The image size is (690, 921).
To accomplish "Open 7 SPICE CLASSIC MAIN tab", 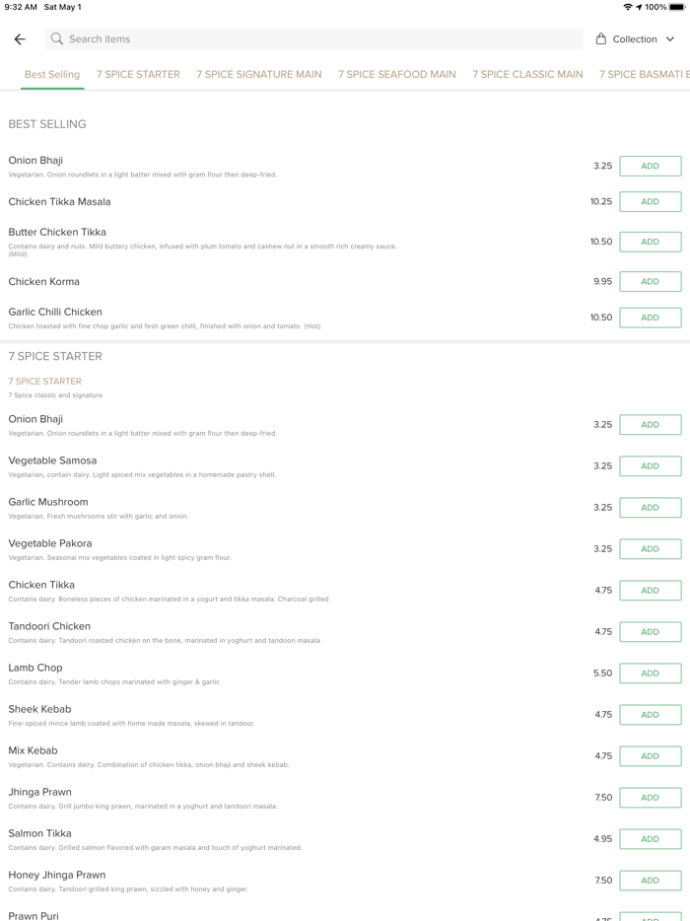I will pyautogui.click(x=527, y=74).
